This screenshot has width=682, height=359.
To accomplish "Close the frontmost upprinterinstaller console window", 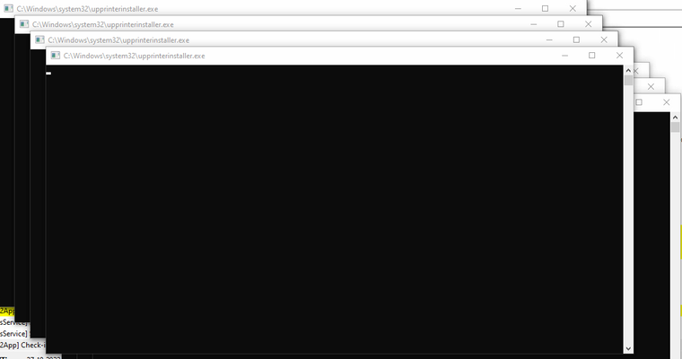I will 619,56.
